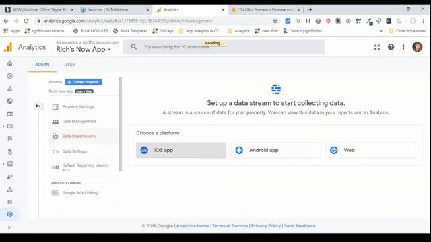Switch to the MSN Outlook browser tab
Screen dimensions: 431x242
click(x=40, y=10)
